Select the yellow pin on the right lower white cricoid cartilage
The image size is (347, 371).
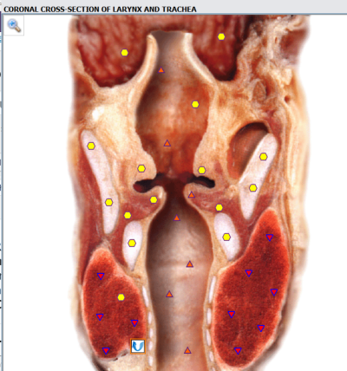click(x=226, y=238)
